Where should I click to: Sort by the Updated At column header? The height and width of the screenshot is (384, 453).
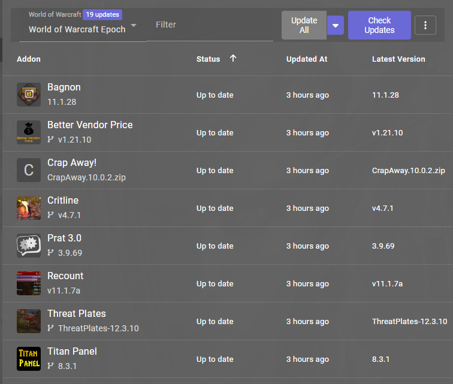pyautogui.click(x=307, y=59)
